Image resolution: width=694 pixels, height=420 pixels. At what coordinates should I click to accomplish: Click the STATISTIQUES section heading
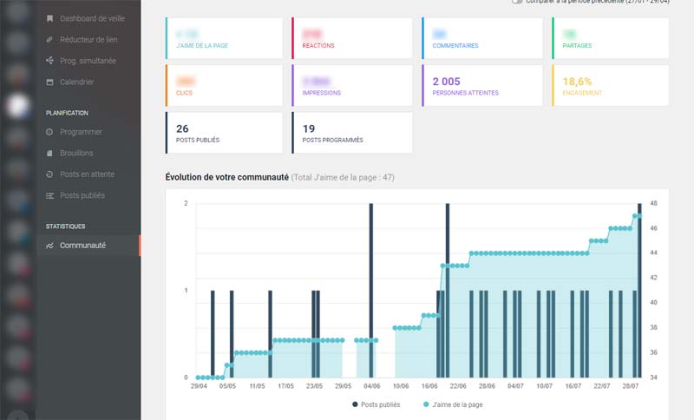(x=66, y=226)
